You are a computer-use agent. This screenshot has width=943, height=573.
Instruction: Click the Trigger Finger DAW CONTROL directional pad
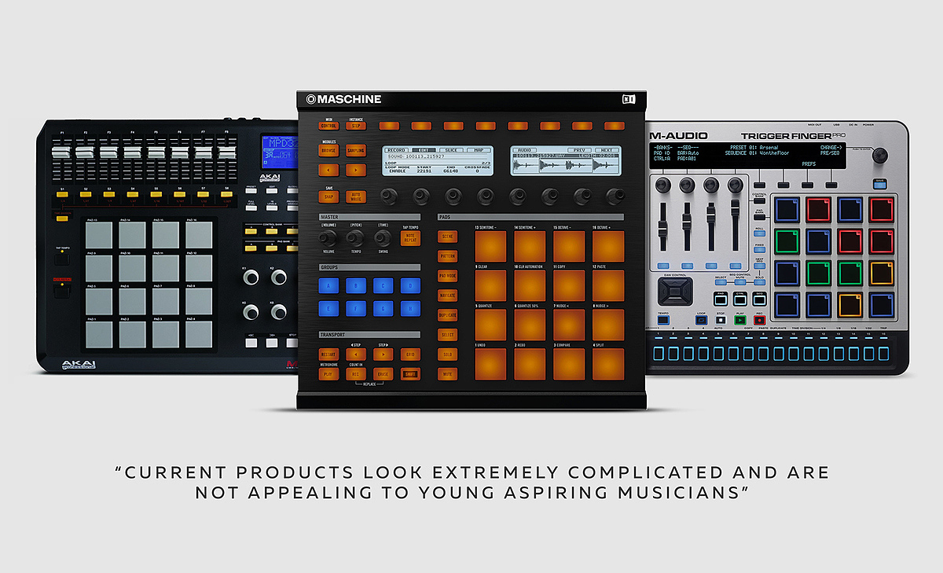click(x=675, y=291)
